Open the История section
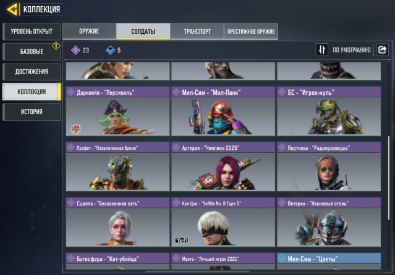 pos(32,112)
